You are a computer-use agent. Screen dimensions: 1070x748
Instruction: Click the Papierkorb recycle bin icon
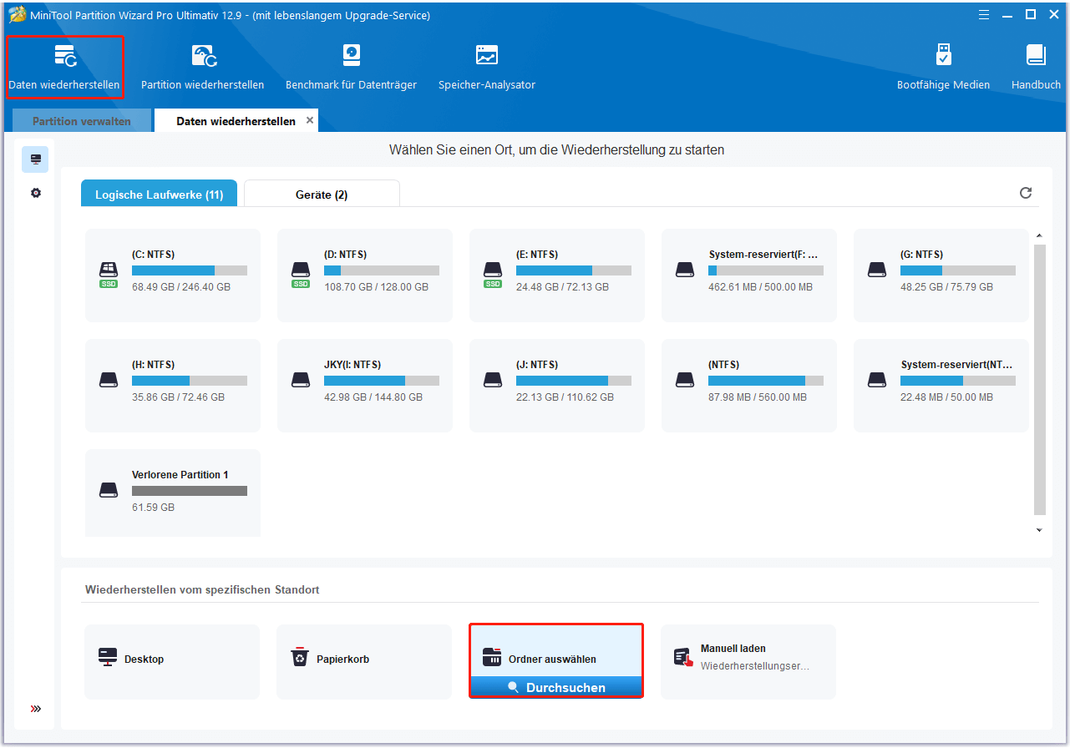(300, 657)
